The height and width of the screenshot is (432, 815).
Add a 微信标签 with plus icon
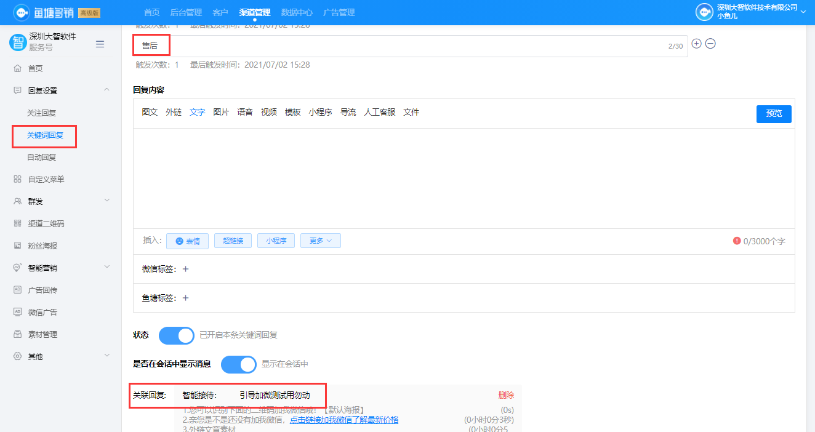[185, 269]
